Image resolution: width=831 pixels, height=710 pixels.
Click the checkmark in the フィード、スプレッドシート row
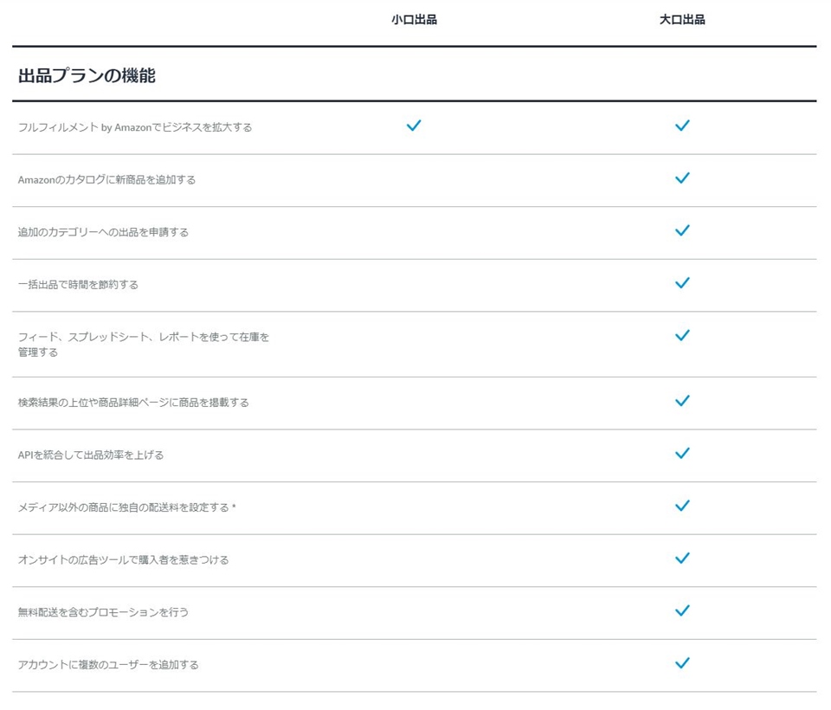click(x=682, y=336)
